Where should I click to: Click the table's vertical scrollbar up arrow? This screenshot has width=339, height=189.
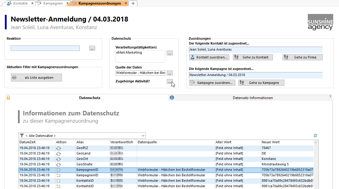[x=316, y=142]
